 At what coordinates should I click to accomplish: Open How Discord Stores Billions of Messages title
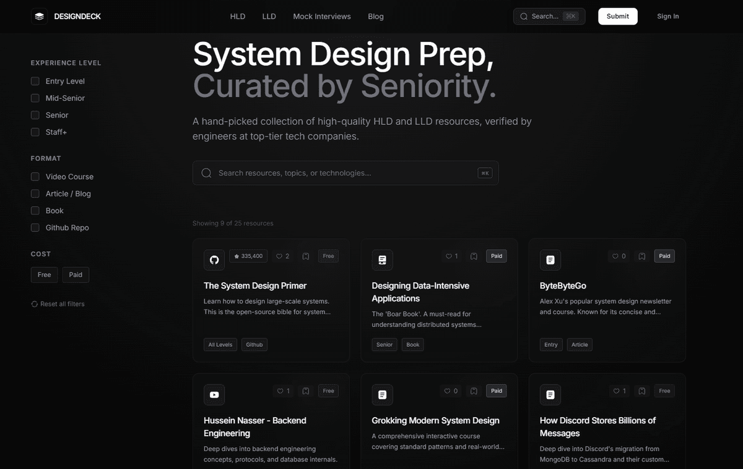(x=597, y=426)
